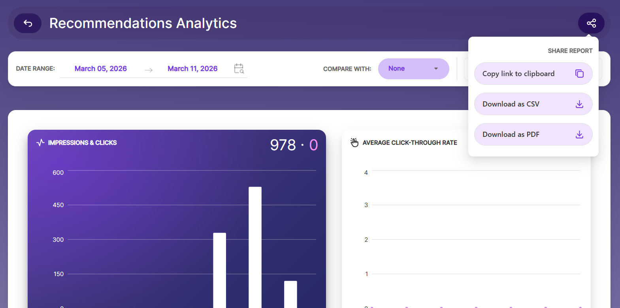Click the Recommendations Analytics title
620x308 pixels.
click(143, 23)
